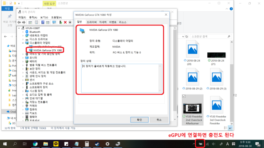Open the Windows Start button

point(5,144)
